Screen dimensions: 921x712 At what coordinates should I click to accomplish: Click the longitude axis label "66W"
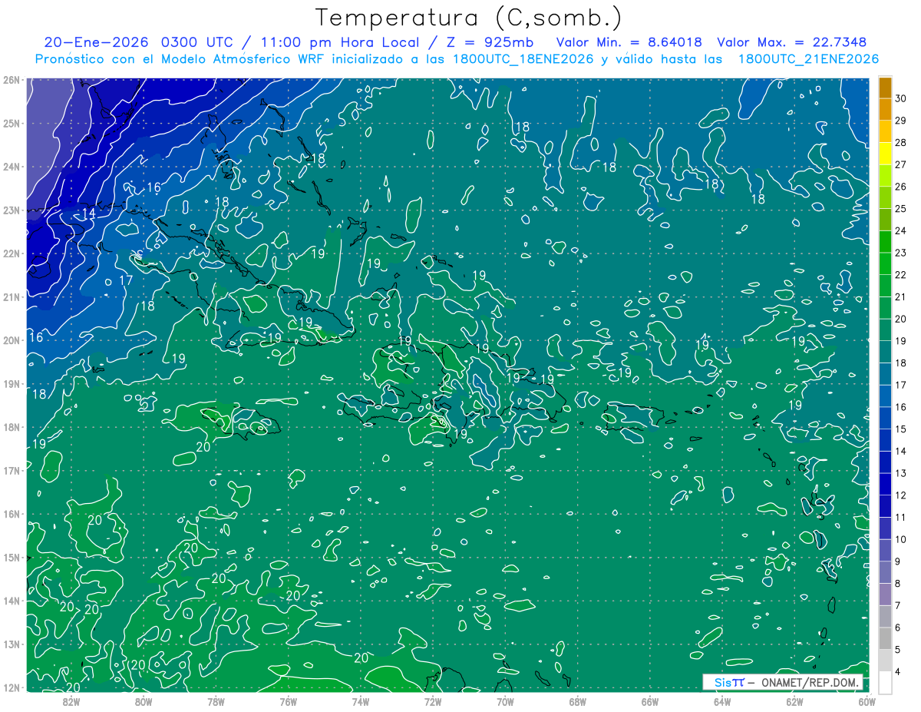(x=650, y=701)
